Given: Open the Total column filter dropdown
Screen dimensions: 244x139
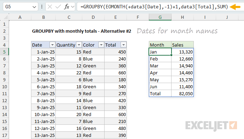Looking at the screenshot, I should [x=123, y=45].
